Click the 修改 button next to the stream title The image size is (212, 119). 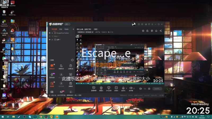coord(96,29)
